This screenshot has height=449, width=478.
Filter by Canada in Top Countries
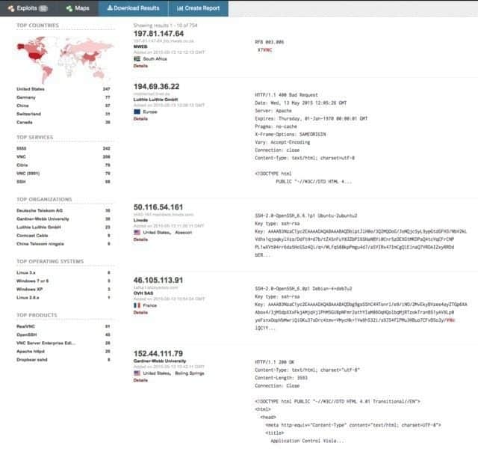[25, 122]
